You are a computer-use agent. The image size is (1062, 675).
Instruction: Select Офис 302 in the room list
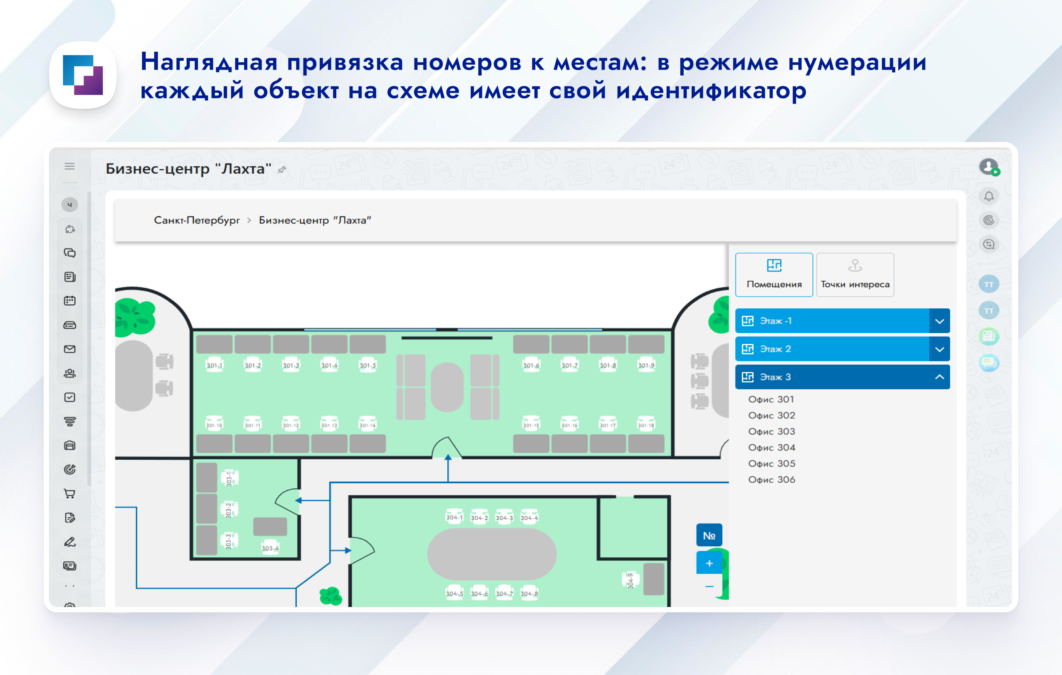(772, 415)
